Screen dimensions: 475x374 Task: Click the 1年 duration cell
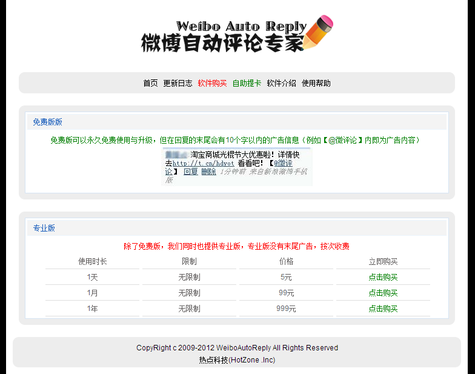tap(92, 309)
